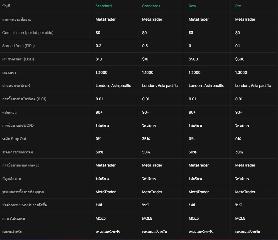278x240 pixels.
Task: Click 'London , Asia pacific' under Standard
Action: [x=113, y=85]
